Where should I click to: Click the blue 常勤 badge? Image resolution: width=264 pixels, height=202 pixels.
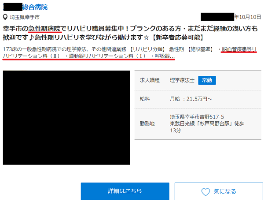[x=207, y=80]
